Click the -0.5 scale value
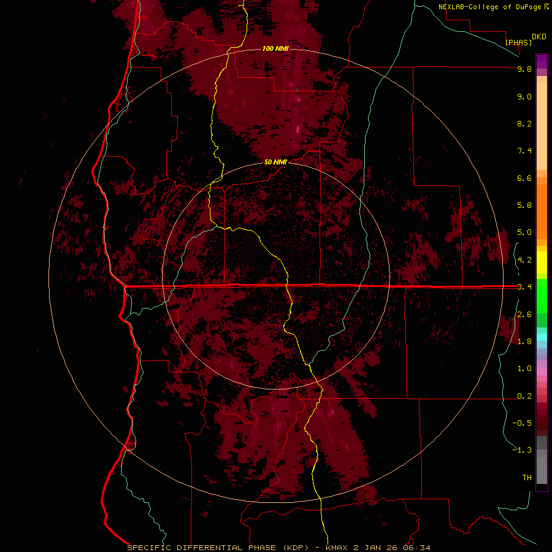This screenshot has height=552, width=552. tap(522, 423)
